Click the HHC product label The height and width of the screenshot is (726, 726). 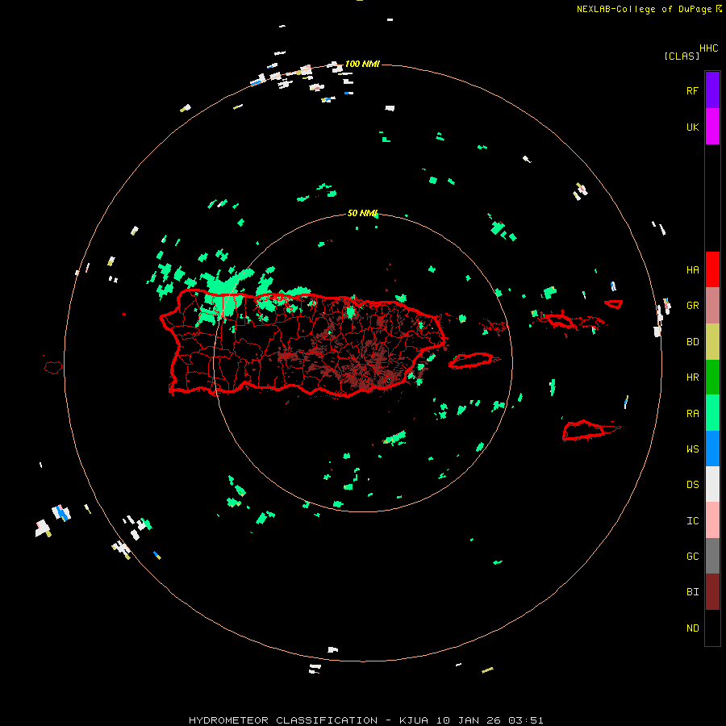point(708,48)
